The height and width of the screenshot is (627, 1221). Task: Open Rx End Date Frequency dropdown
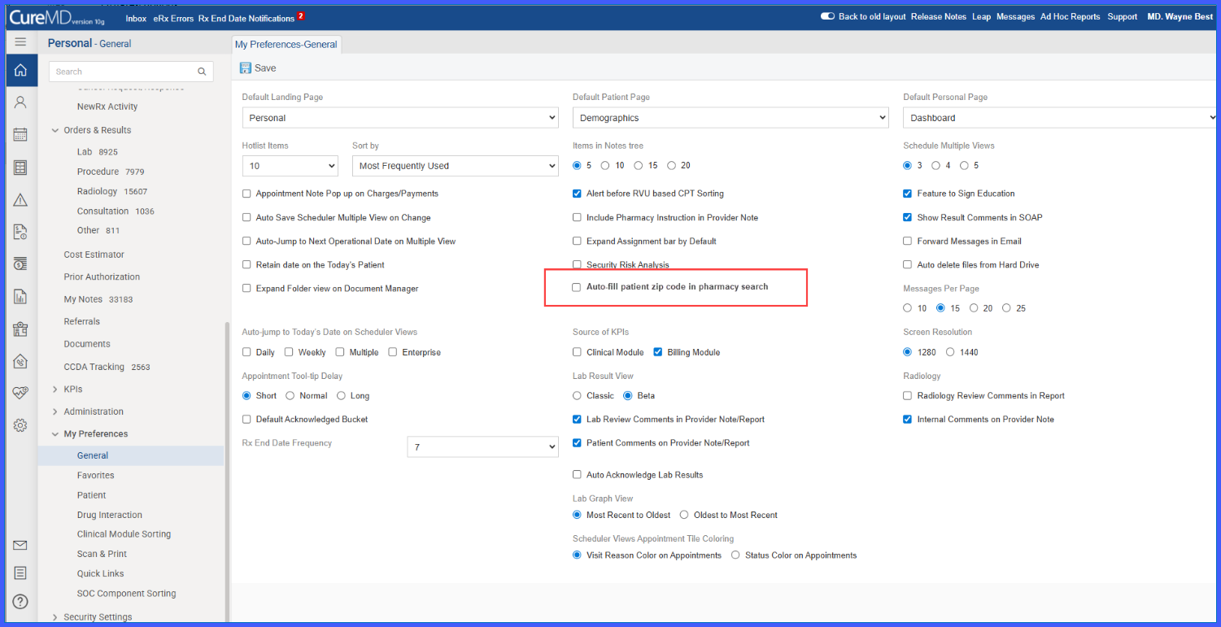(482, 447)
